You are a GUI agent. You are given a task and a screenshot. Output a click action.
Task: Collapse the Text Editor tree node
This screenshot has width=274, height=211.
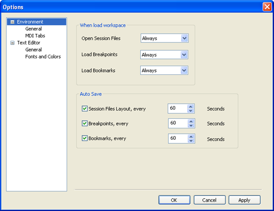coord(12,43)
